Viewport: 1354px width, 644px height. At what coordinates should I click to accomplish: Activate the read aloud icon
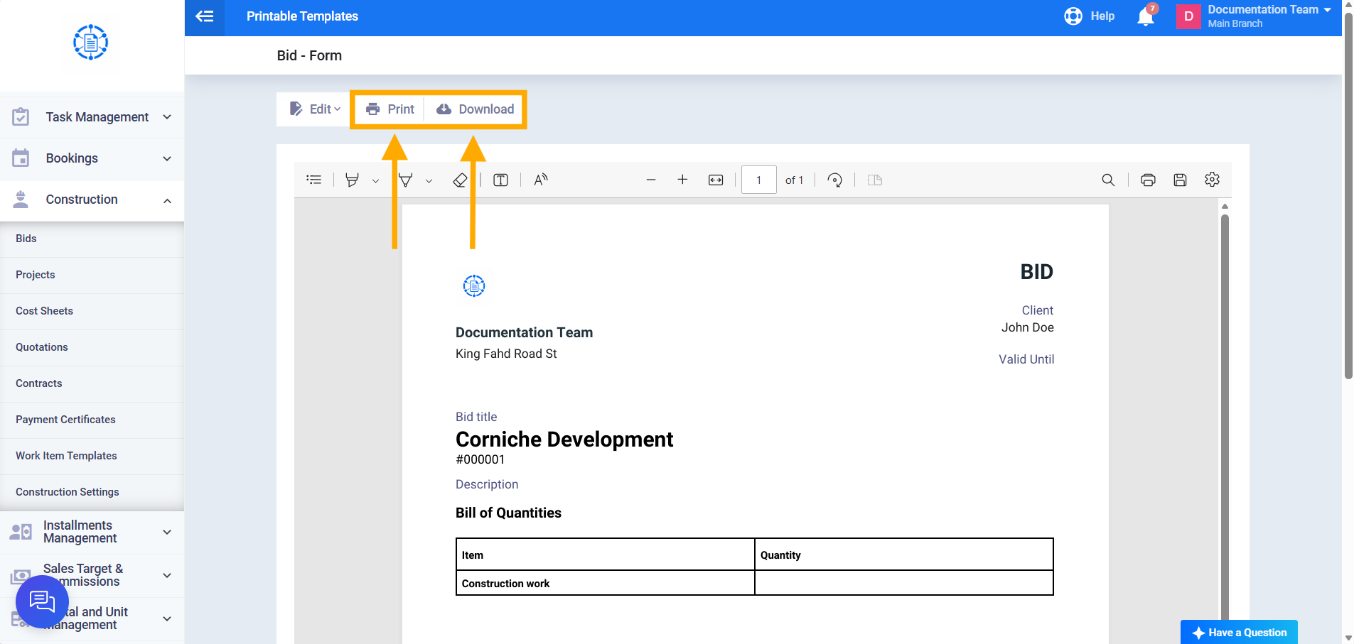(x=541, y=180)
